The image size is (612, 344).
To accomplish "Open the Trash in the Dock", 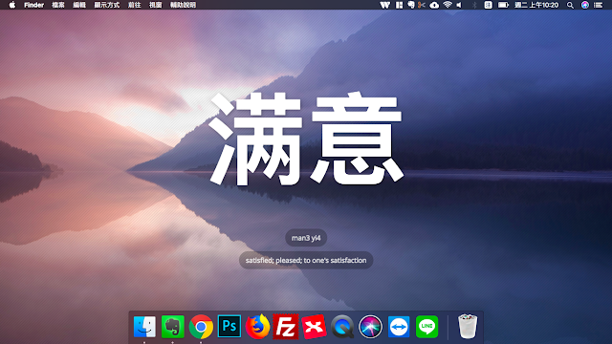I will point(468,327).
